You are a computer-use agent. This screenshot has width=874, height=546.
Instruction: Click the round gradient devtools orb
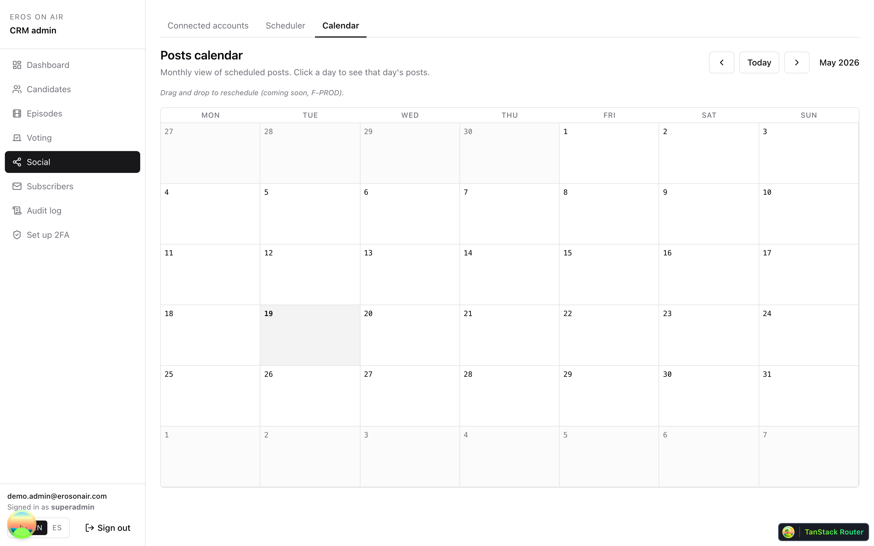point(22,524)
